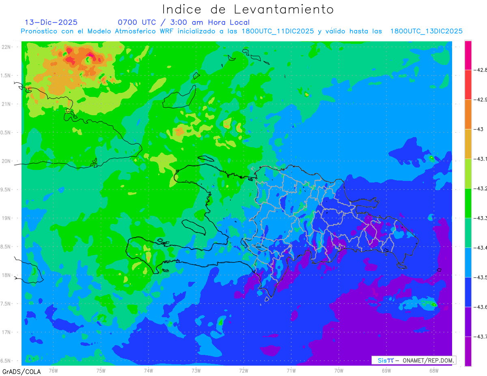Pick the lime swatch between -43.1 and -43.2
The height and width of the screenshot is (376, 487).
click(468, 174)
